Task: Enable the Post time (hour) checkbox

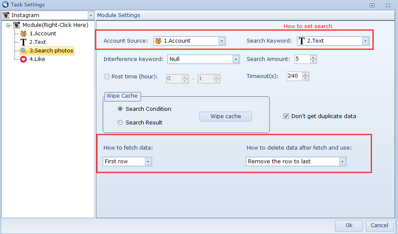Action: 107,77
